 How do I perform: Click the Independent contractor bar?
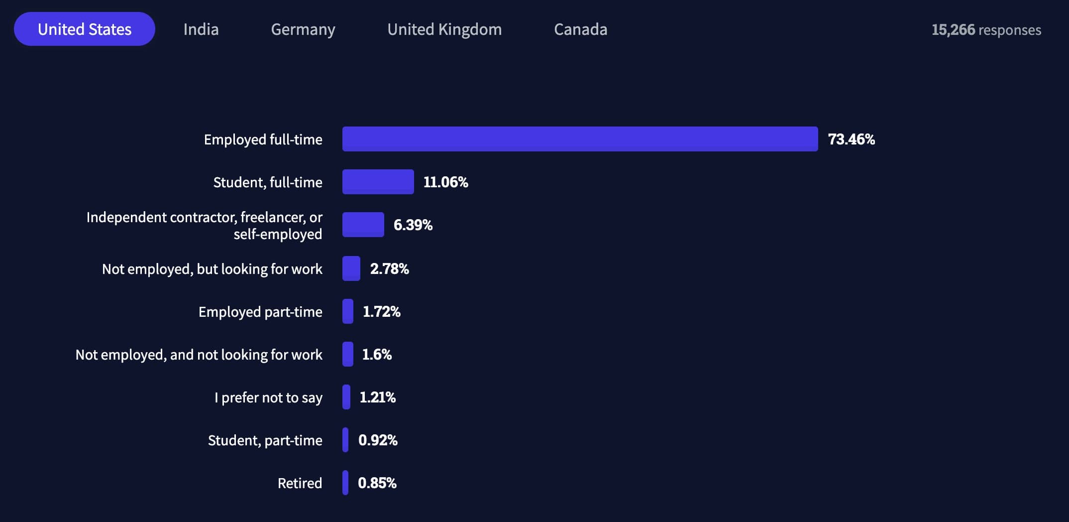pyautogui.click(x=363, y=225)
